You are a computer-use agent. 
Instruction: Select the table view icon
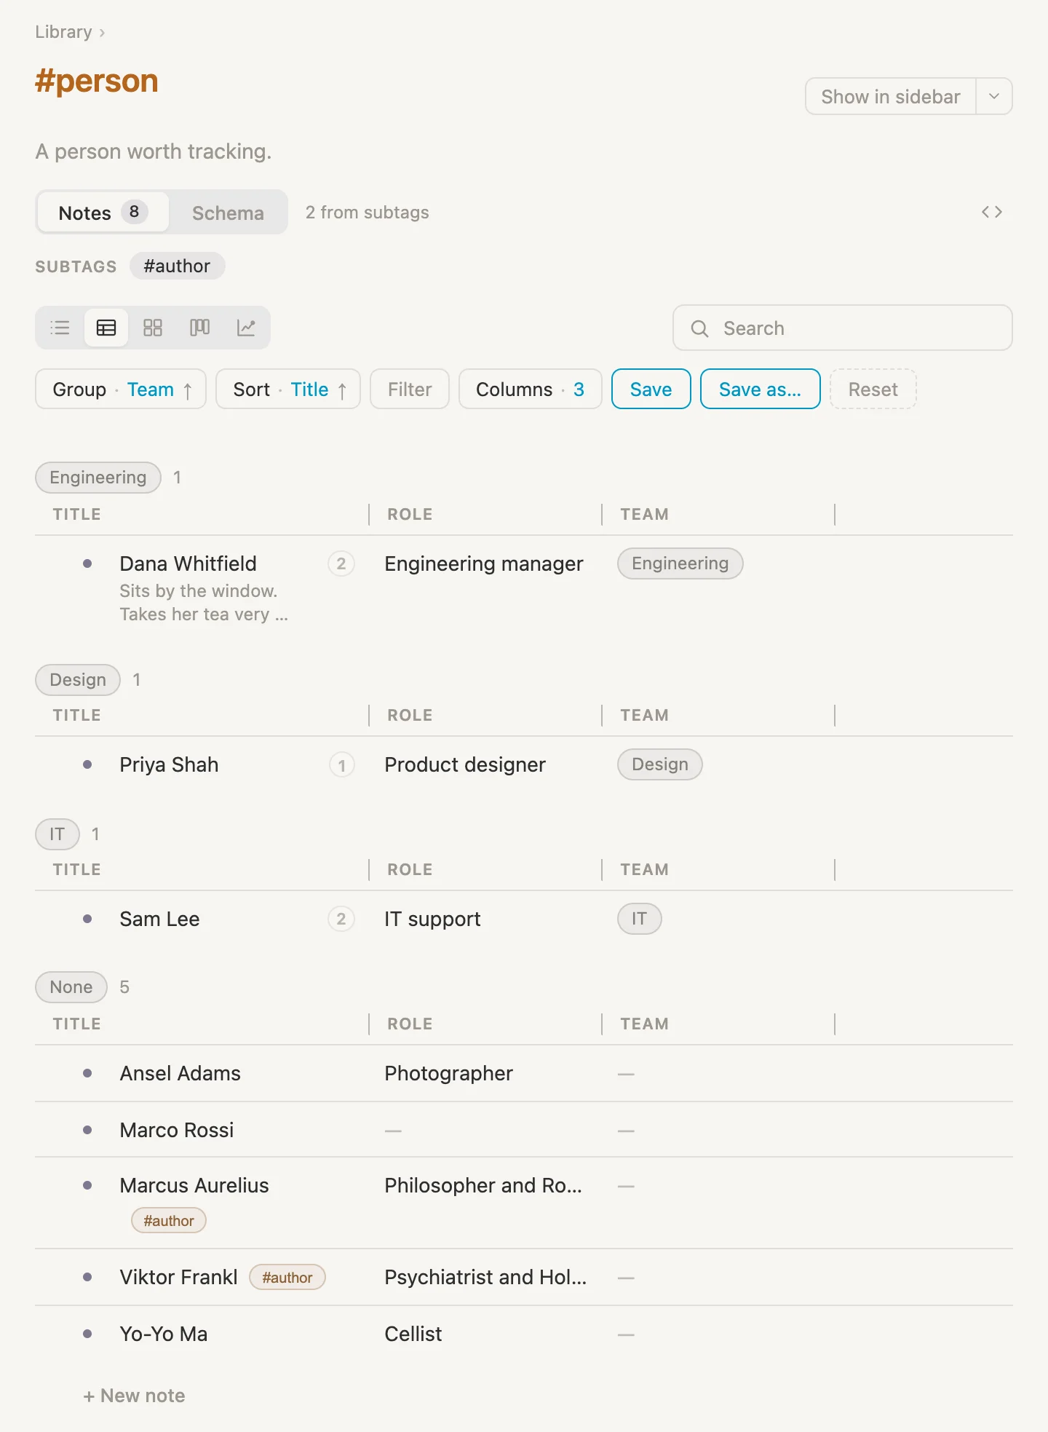pos(106,328)
